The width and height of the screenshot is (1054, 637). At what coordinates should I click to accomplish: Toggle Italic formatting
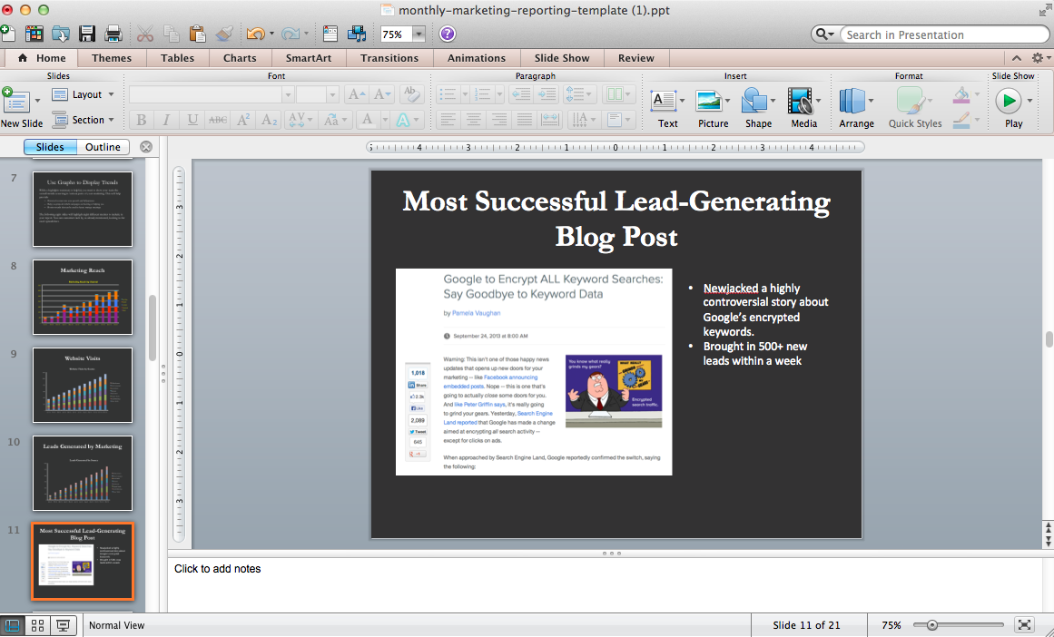point(166,121)
